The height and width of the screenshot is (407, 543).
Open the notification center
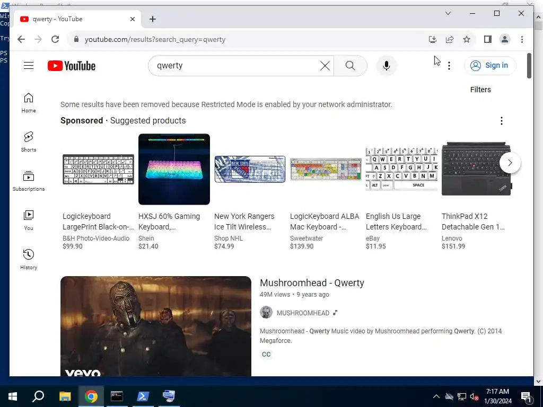click(527, 397)
